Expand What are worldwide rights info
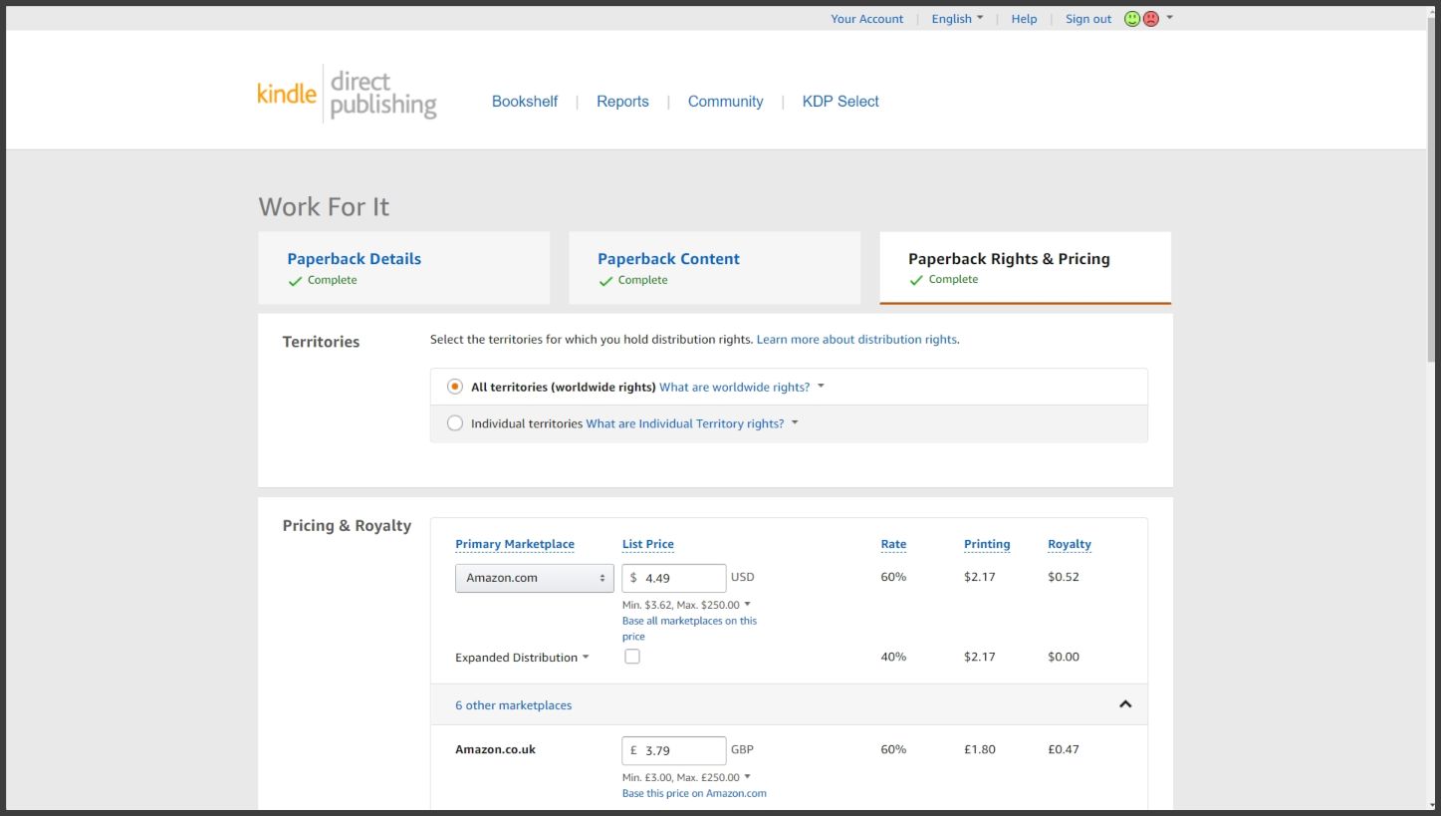Screen dimensions: 1441x816 [741, 387]
